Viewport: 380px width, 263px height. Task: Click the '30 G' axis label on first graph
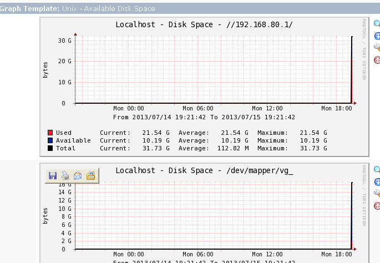click(x=65, y=41)
